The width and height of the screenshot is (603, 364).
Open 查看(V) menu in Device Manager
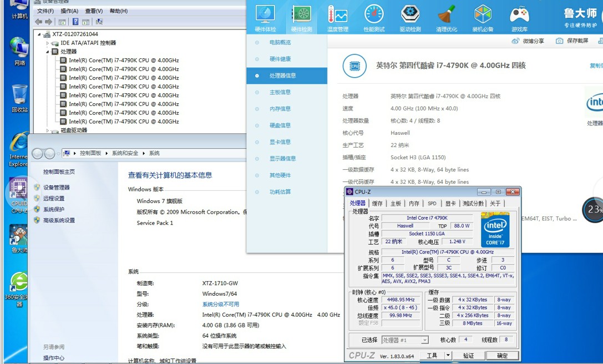(94, 11)
